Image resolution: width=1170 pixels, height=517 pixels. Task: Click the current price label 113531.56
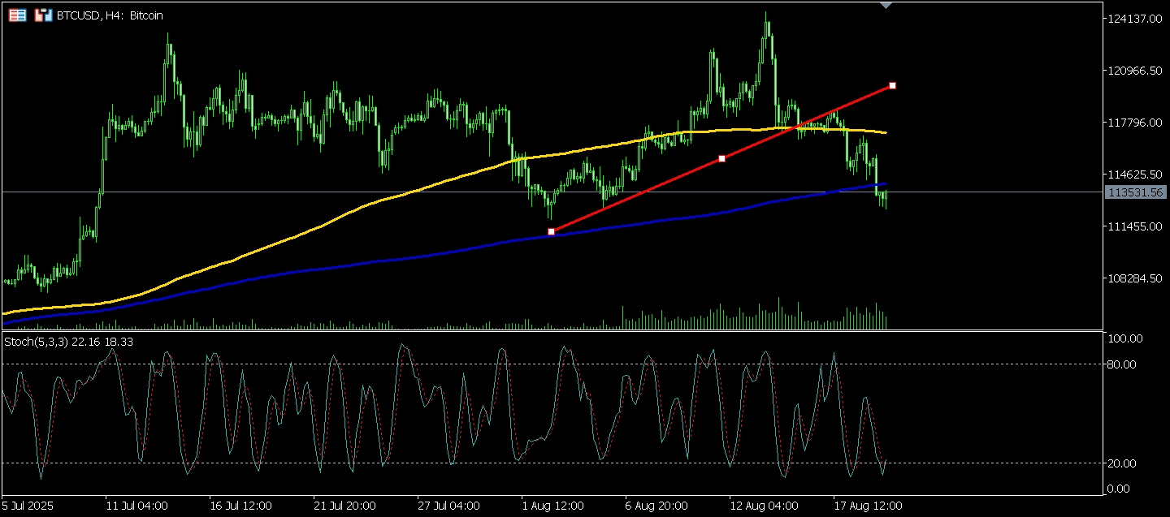click(x=1135, y=192)
